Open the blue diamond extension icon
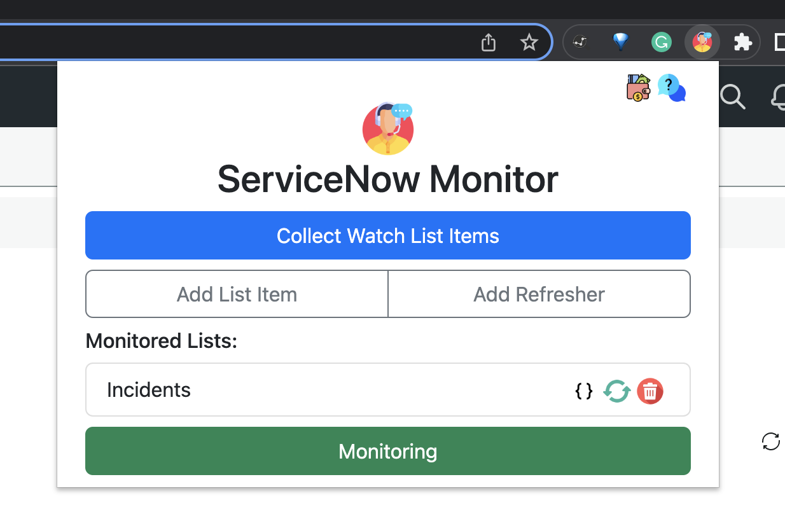Screen dimensions: 785x519 pyautogui.click(x=620, y=43)
